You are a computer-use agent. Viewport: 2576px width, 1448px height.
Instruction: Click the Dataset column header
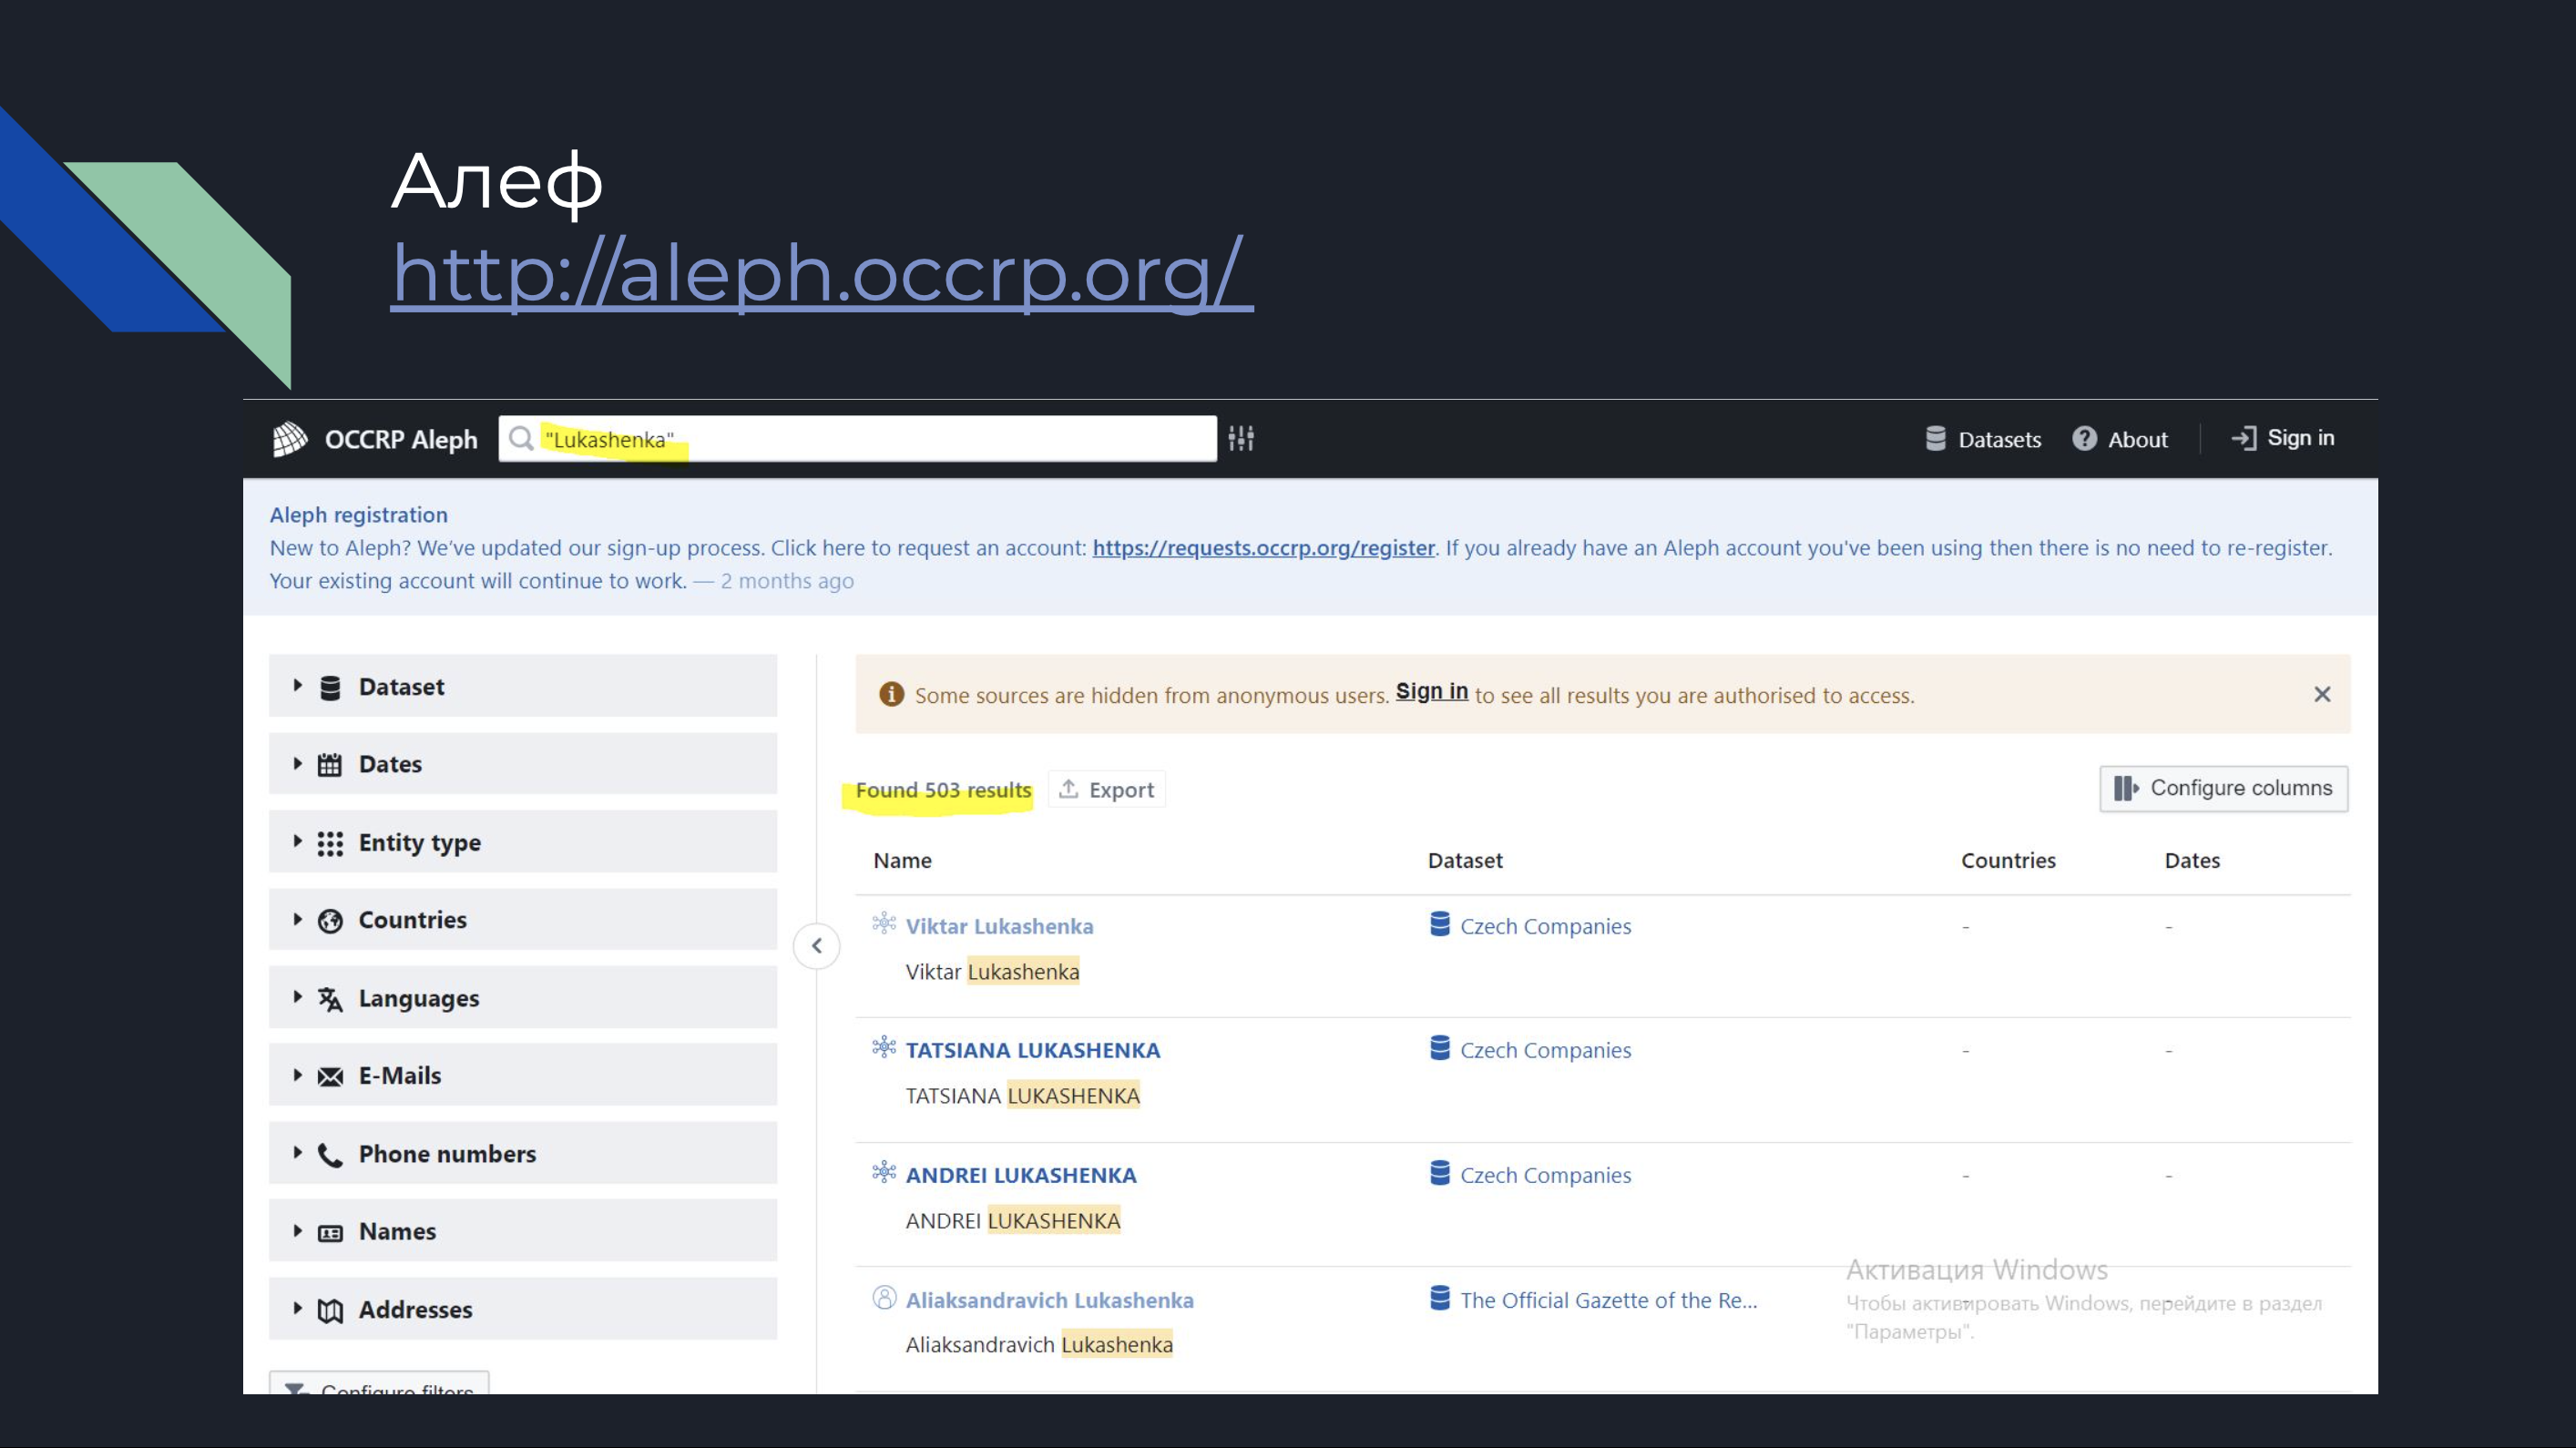(x=1465, y=860)
